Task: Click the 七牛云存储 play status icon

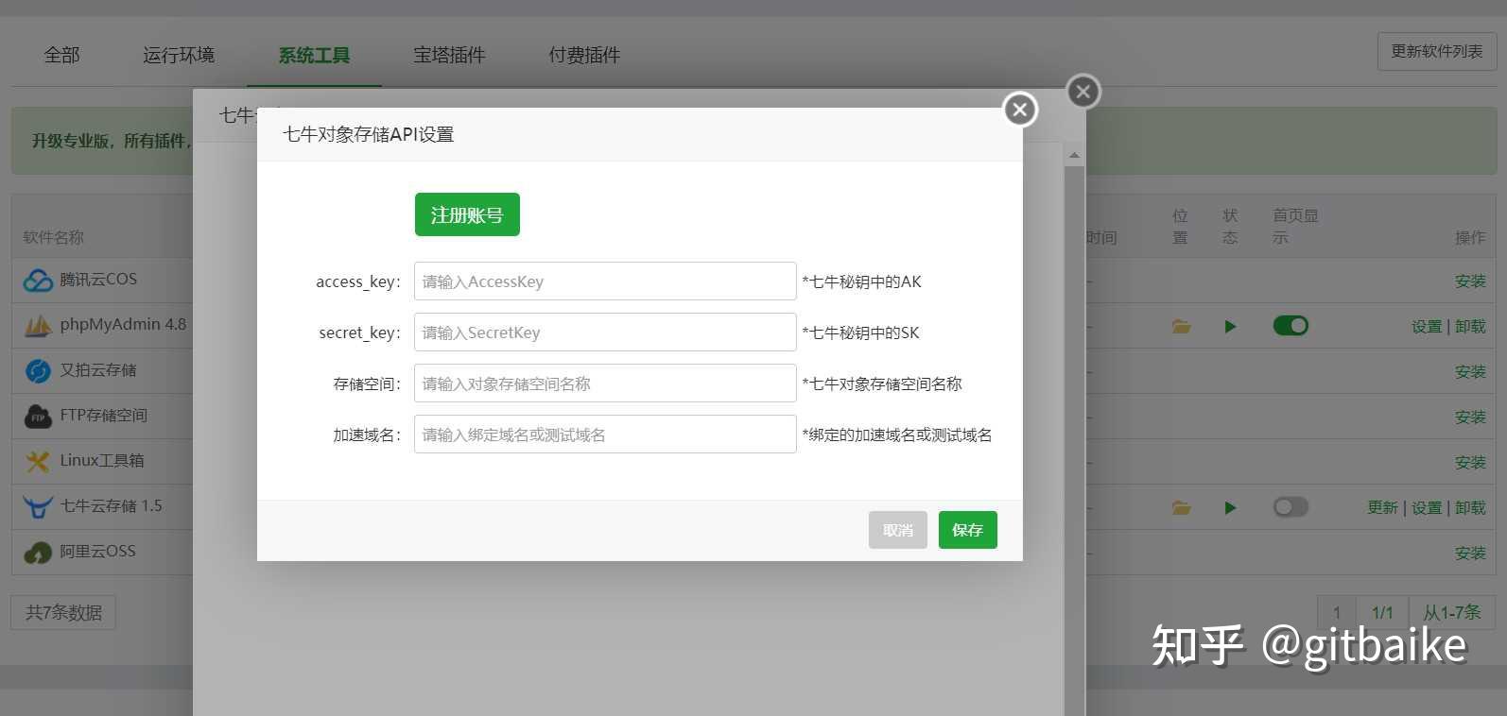Action: 1230,508
